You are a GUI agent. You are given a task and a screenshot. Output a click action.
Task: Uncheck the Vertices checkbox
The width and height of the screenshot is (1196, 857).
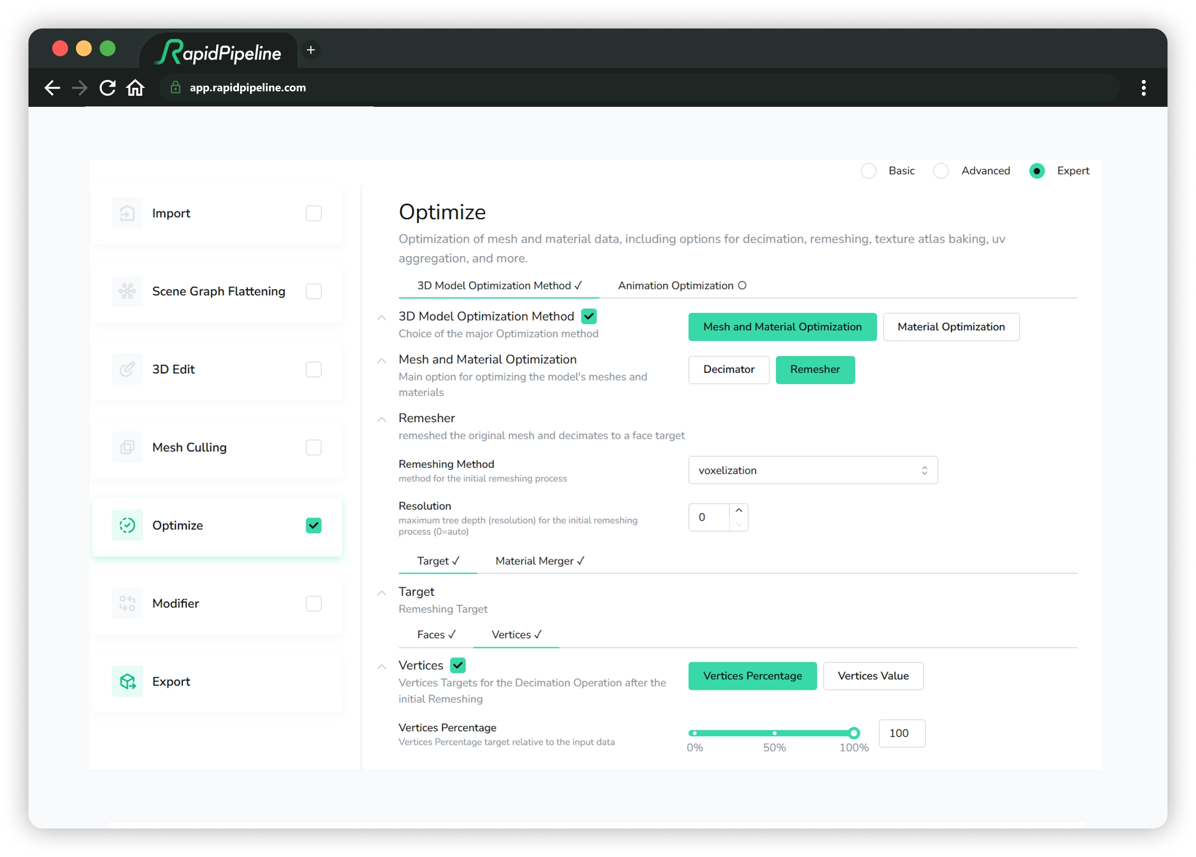pyautogui.click(x=458, y=666)
